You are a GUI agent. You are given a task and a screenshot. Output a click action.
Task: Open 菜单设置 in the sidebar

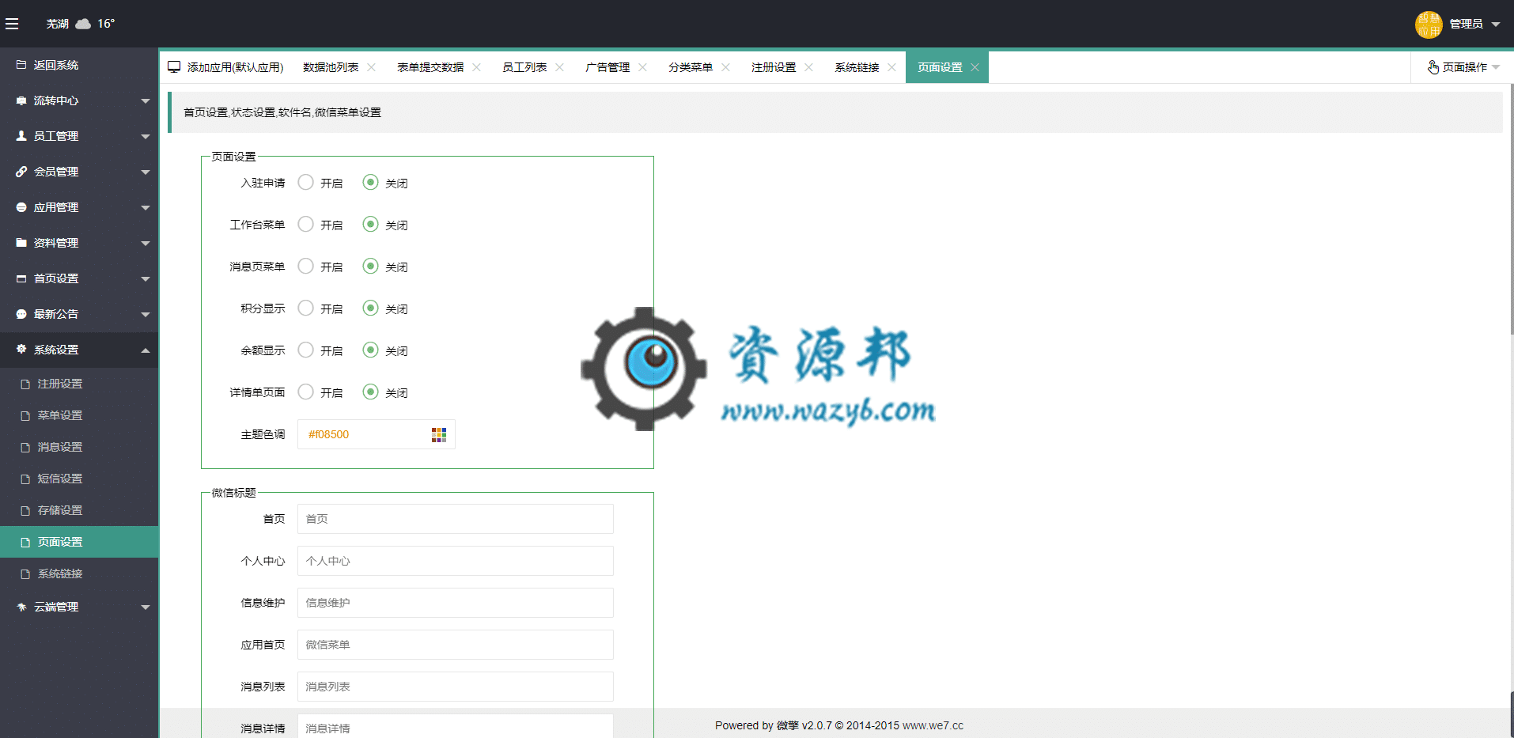(79, 415)
